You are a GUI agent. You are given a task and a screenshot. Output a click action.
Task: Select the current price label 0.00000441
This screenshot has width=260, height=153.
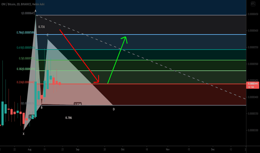click(x=253, y=84)
